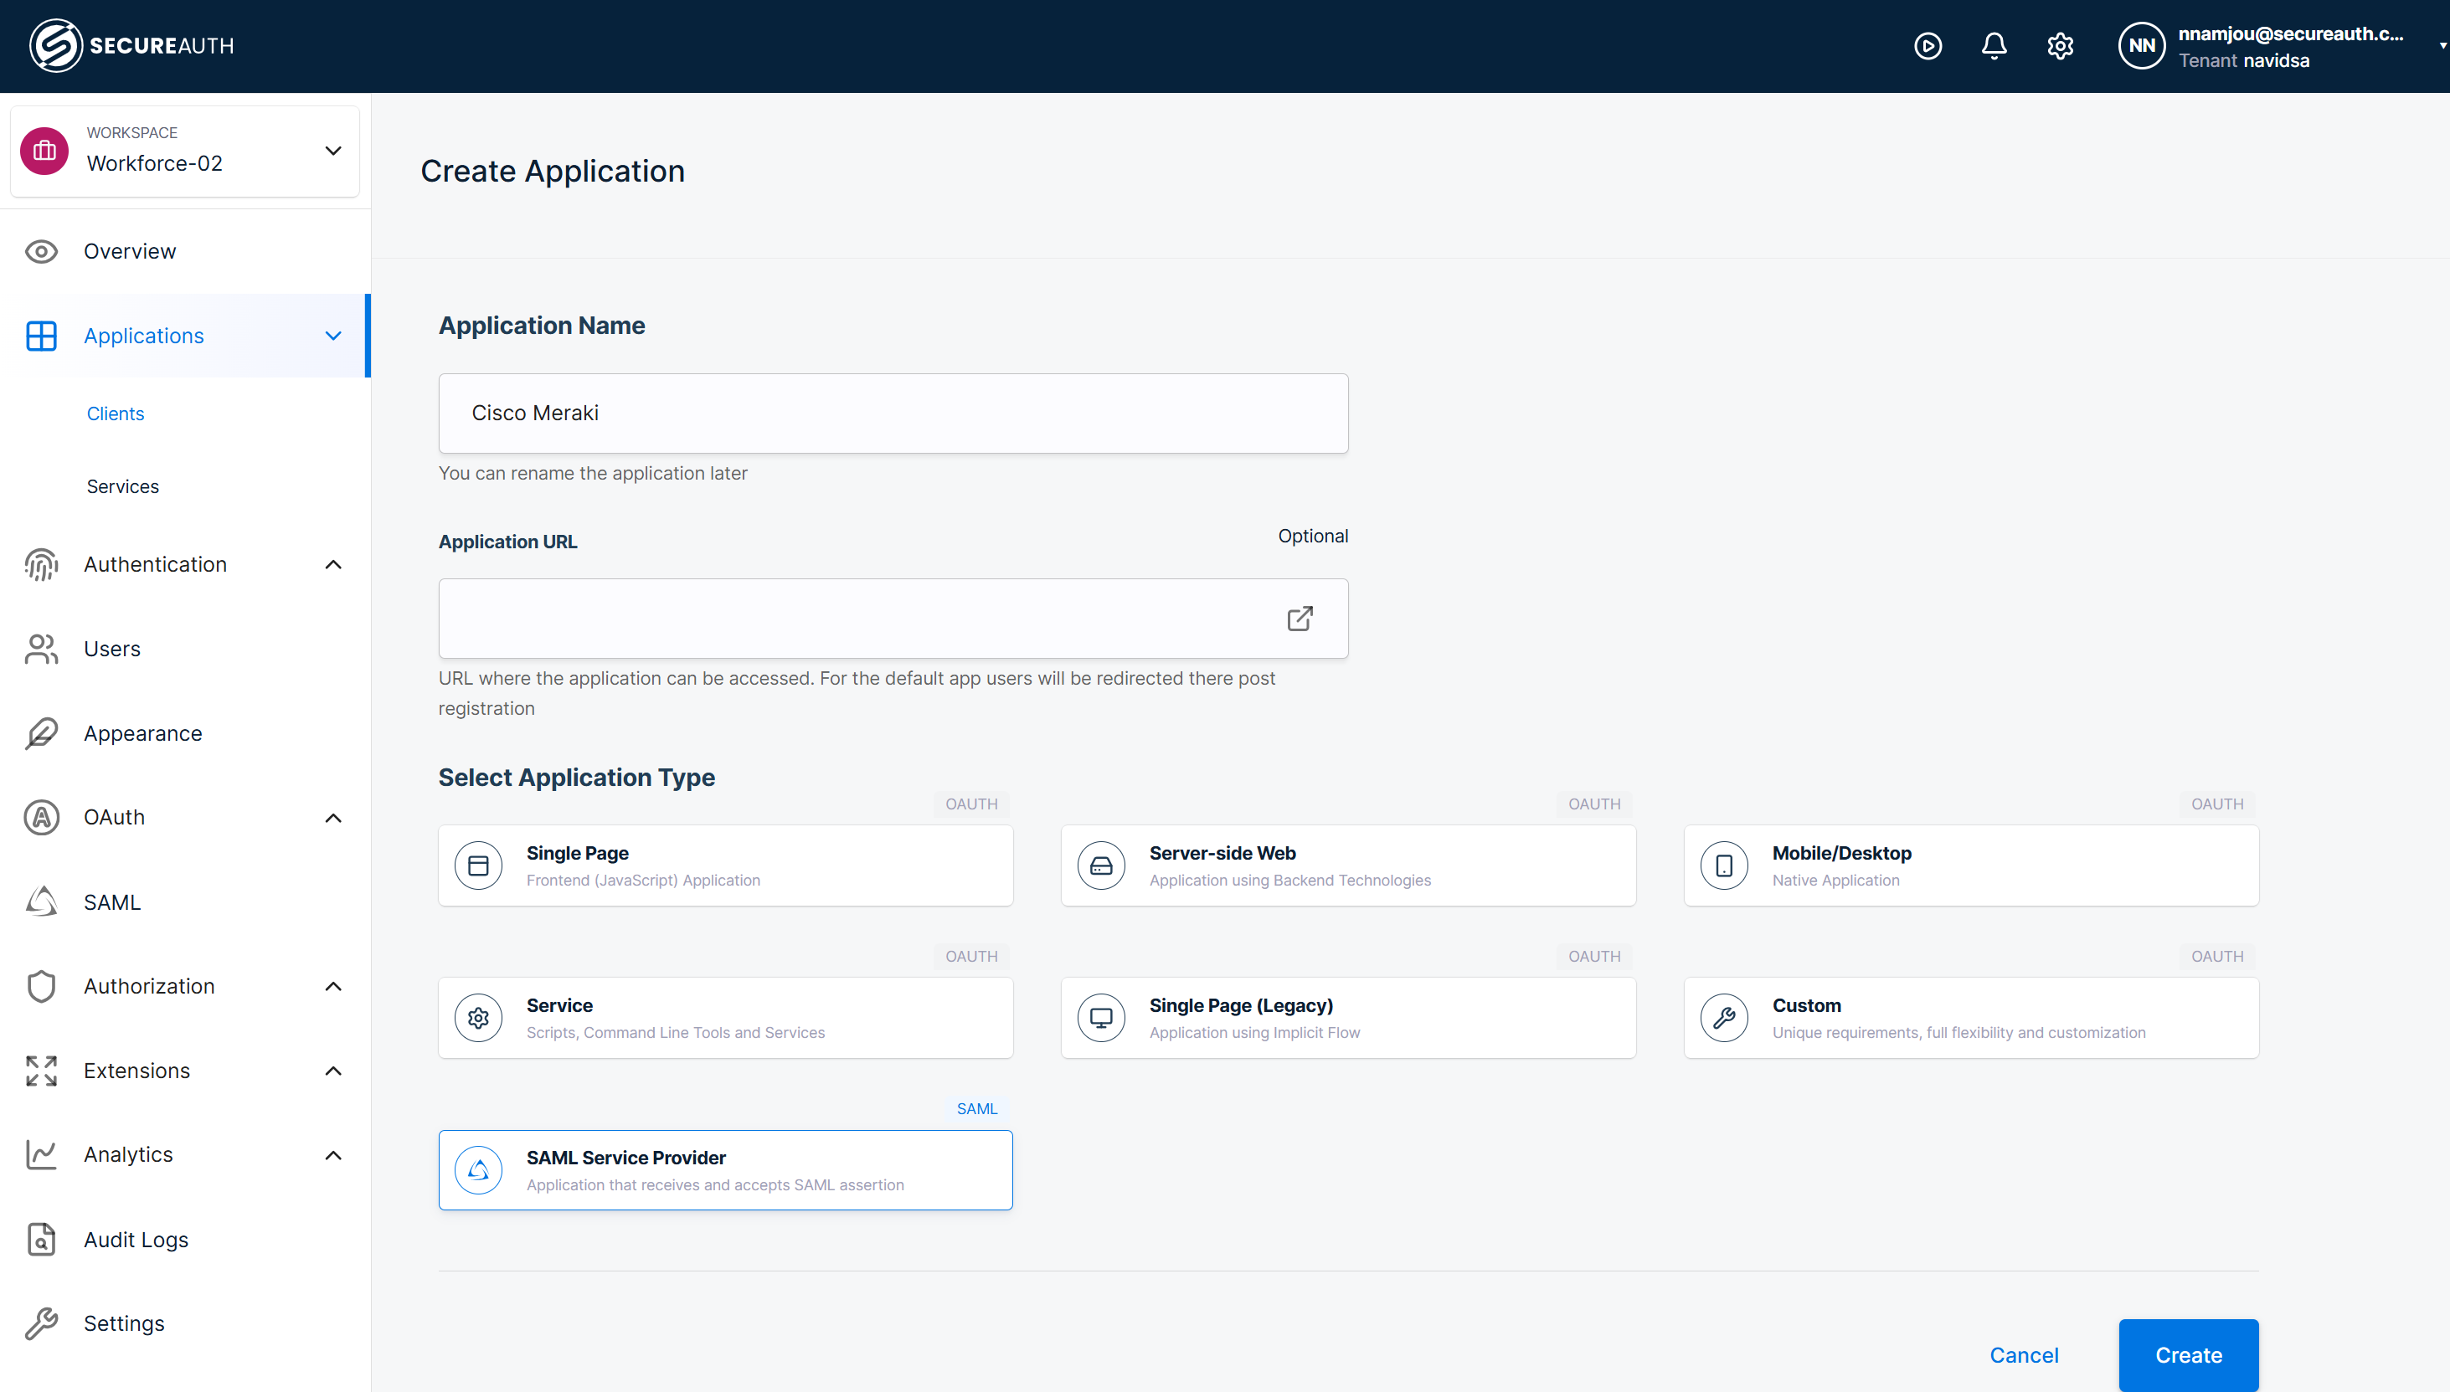2450x1392 pixels.
Task: Click the Application Name field containing Cisco Meraki
Action: 893,413
